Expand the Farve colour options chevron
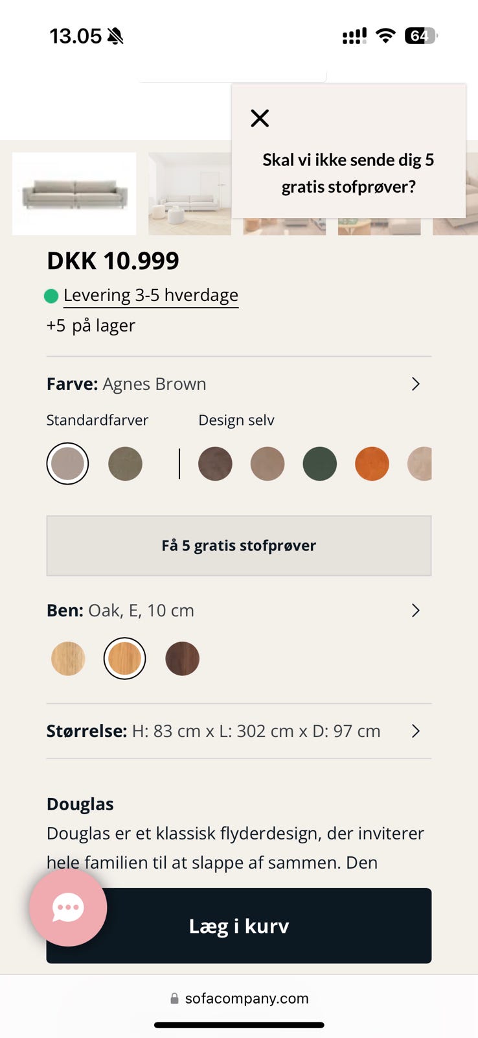Screen dimensions: 478x1038 416,384
